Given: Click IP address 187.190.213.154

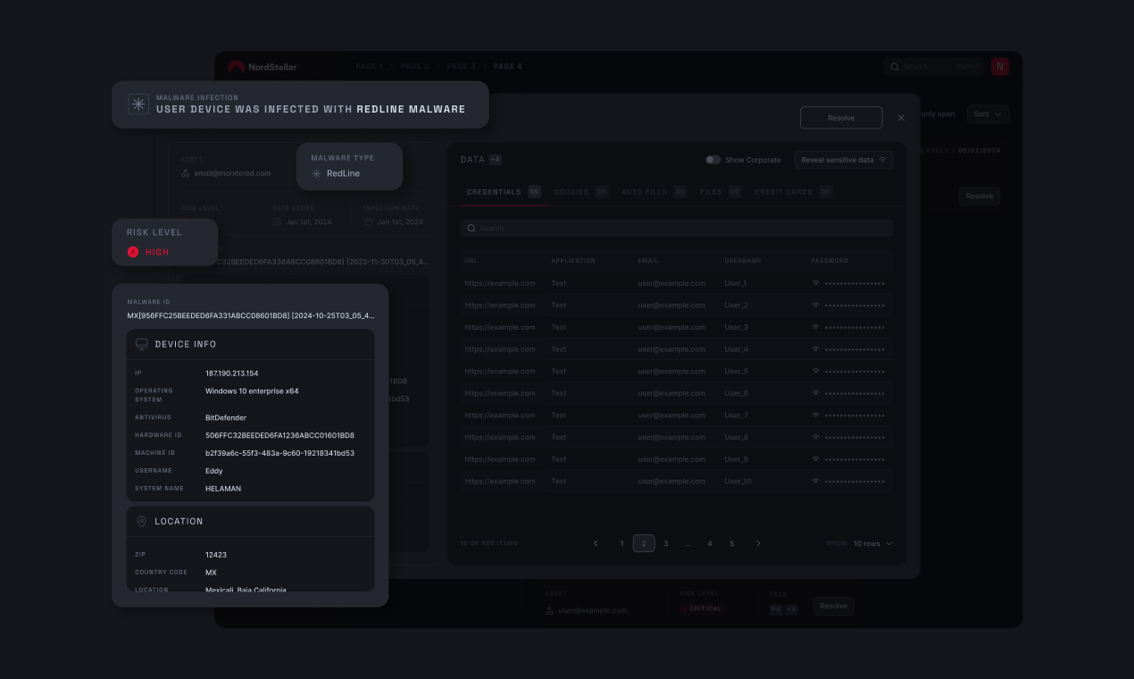Looking at the screenshot, I should tap(231, 373).
